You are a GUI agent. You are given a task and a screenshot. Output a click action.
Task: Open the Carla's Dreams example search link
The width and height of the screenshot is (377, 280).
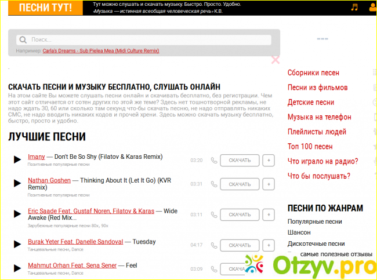101,51
